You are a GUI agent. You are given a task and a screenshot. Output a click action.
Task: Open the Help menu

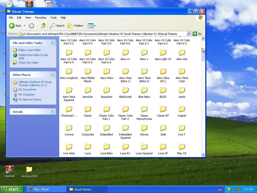tap(63, 18)
